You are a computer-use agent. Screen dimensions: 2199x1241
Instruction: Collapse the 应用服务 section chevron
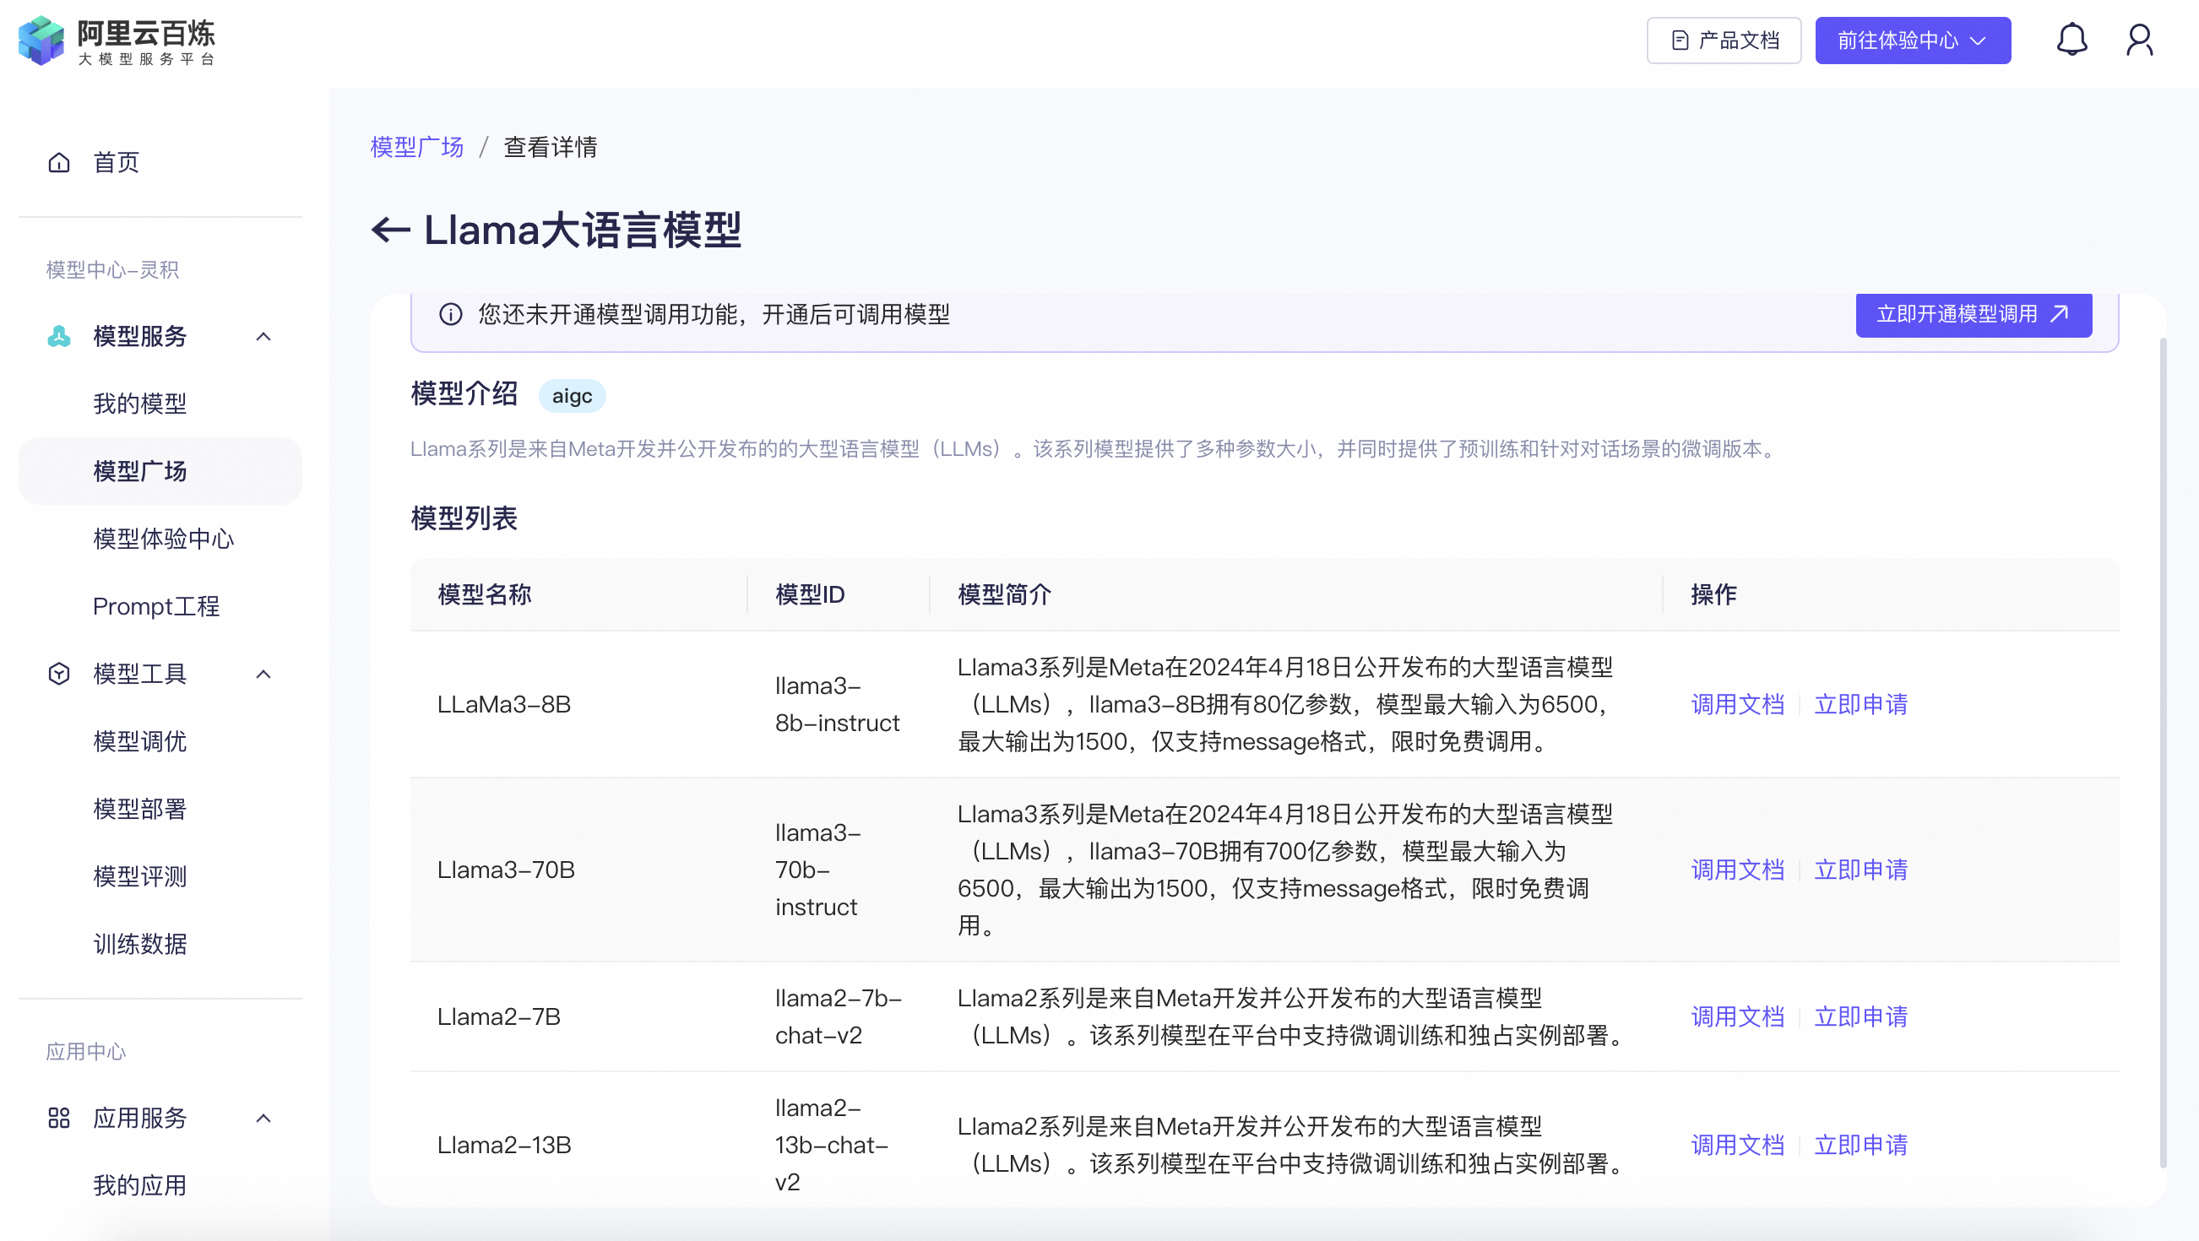point(263,1117)
